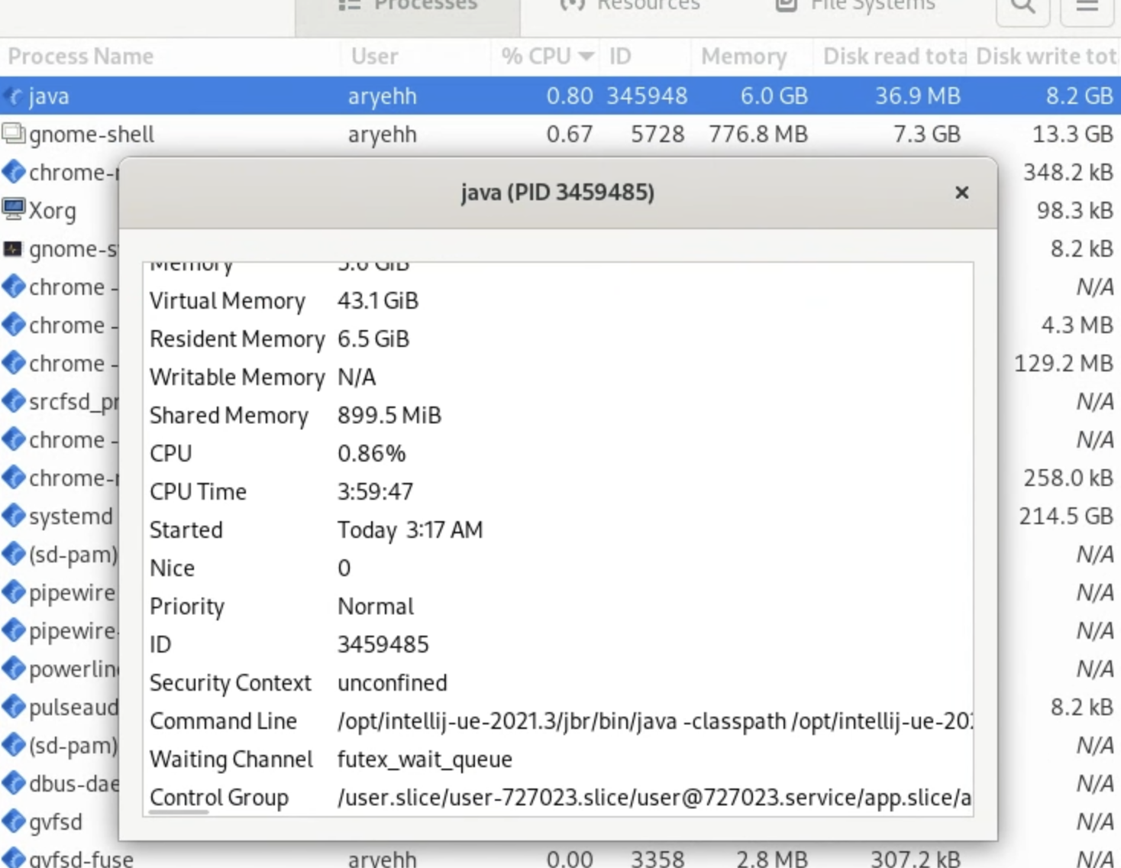The height and width of the screenshot is (868, 1121).
Task: Close the java PID 3459485 properties dialog
Action: pos(961,193)
